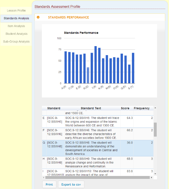Screen dimensions: 169x189
Task: Select highlighted row G code SOC.9-12.SSWH8
Action: point(54,145)
